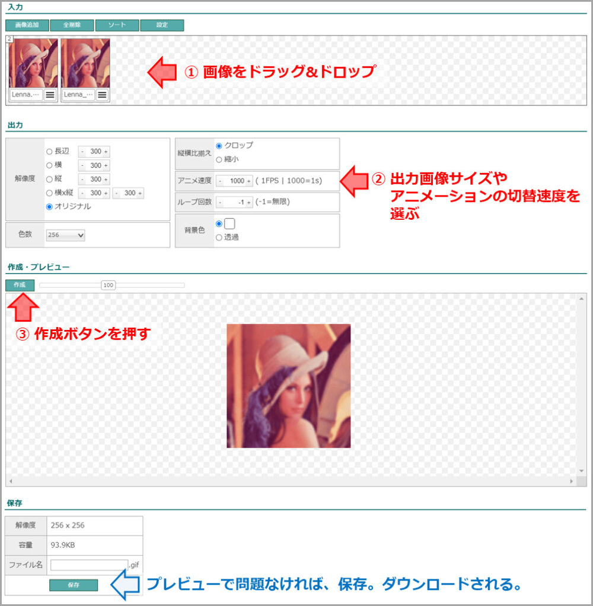Click the generated GIF preview image
The height and width of the screenshot is (606, 593).
pyautogui.click(x=289, y=386)
